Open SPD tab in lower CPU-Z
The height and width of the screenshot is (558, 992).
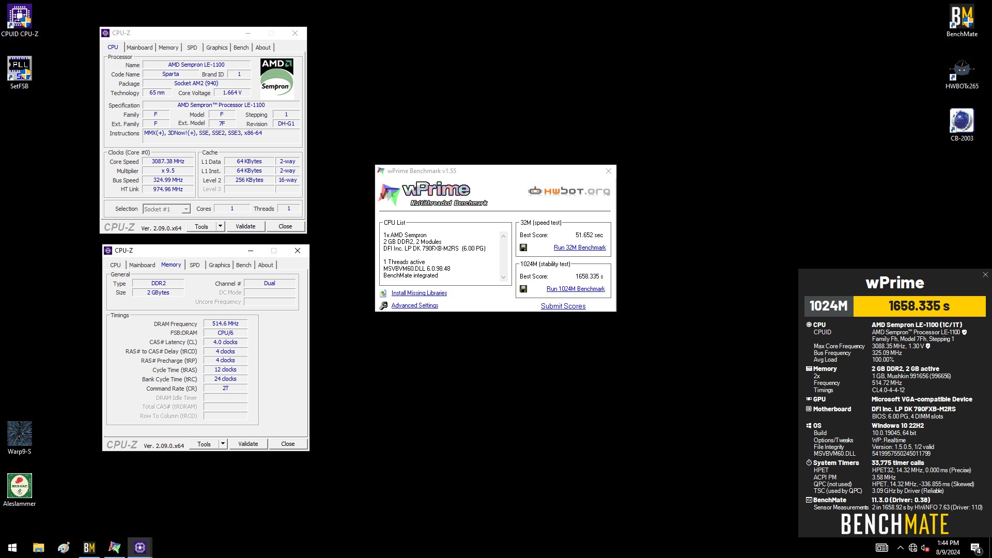[195, 265]
